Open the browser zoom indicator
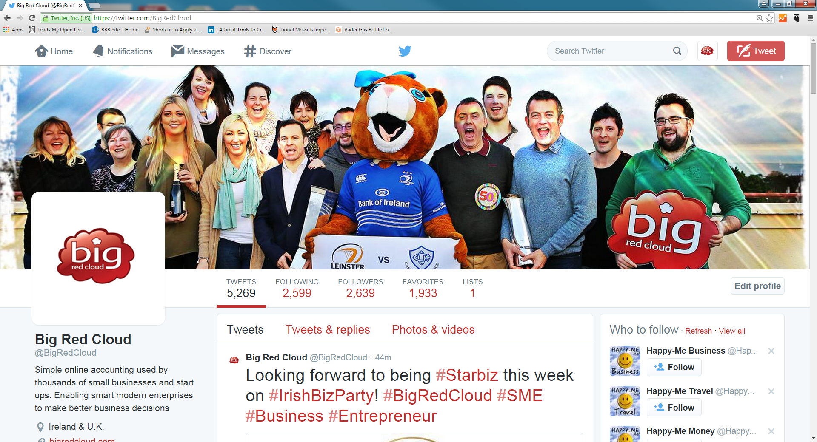 [x=760, y=18]
